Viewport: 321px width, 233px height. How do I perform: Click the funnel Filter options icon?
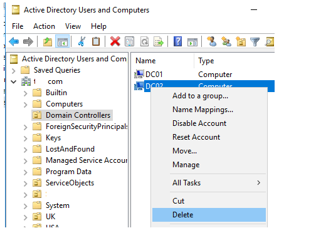255,41
